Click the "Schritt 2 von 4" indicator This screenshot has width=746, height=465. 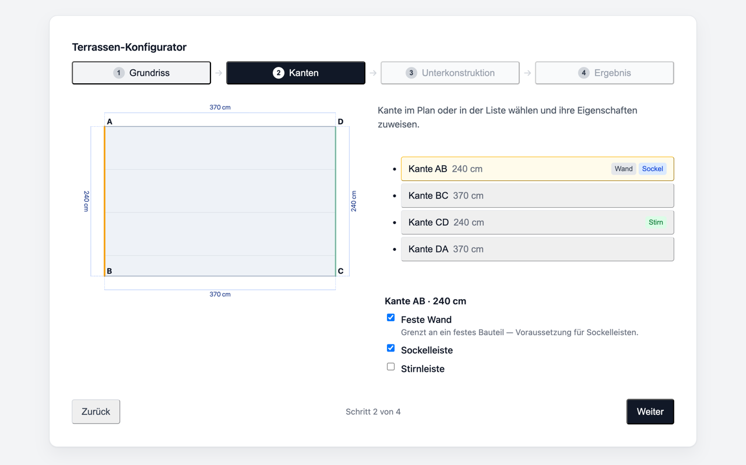(373, 411)
